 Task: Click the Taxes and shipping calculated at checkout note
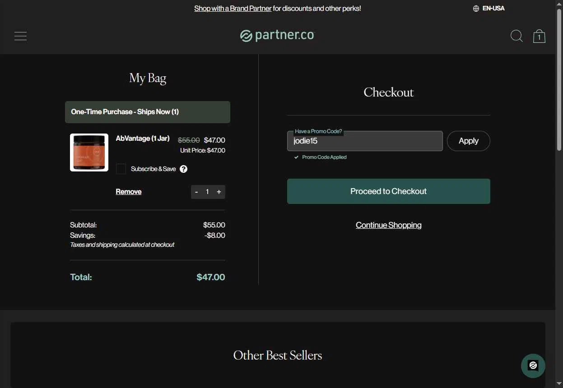(122, 245)
